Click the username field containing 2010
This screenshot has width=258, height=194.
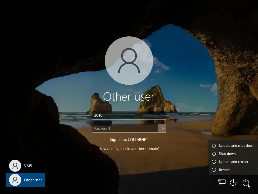point(129,115)
